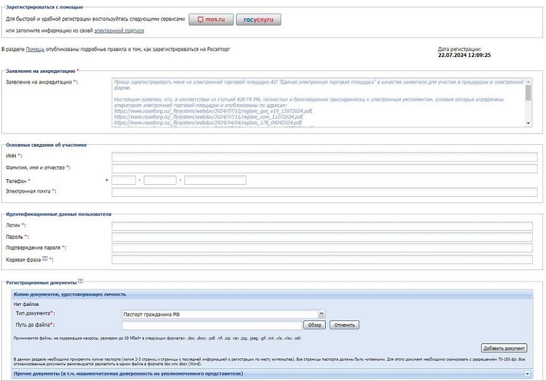Viewport: 546px width, 381px height.
Task: Expand the Прочие документы section arrow
Action: (x=527, y=373)
